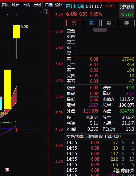The image size is (136, 176).
Task: Click the 警 alert button
Action: tap(127, 23)
